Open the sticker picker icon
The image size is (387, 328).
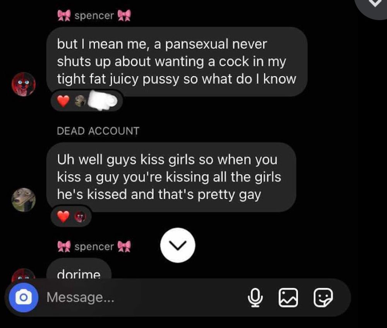click(323, 297)
